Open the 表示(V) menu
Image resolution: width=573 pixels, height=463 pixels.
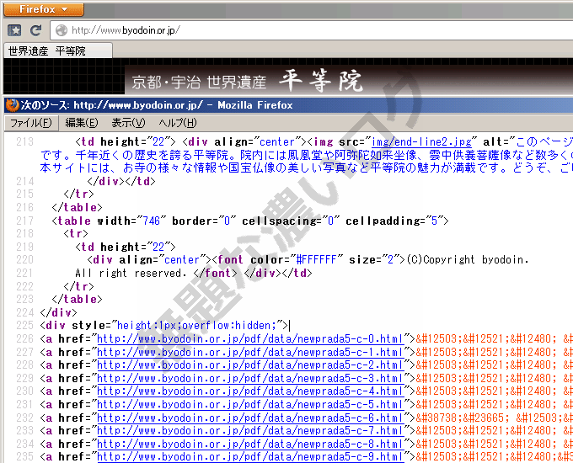pos(128,123)
